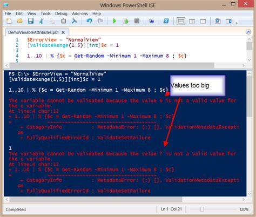Click the New script toolbar icon

(9, 21)
